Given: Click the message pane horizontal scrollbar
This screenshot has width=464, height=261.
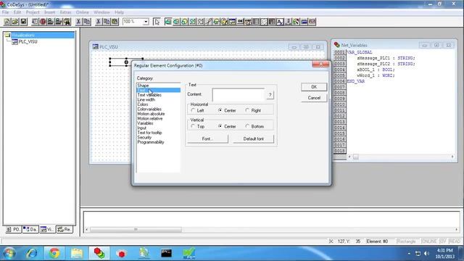Looking at the screenshot, I should [x=271, y=229].
